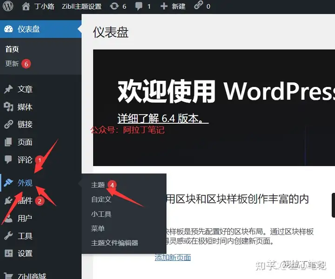
Task: Click the chain link icon showing 0
Action: click(x=198, y=6)
